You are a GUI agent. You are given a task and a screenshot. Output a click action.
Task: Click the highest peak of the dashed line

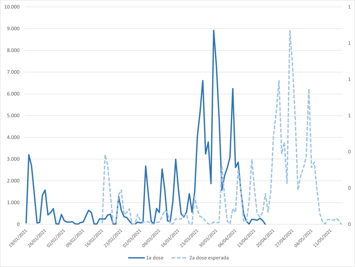290,31
